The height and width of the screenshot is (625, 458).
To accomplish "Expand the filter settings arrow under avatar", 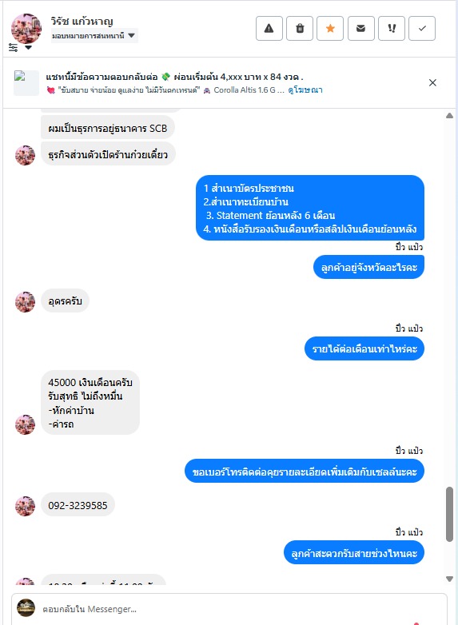I will pyautogui.click(x=28, y=48).
